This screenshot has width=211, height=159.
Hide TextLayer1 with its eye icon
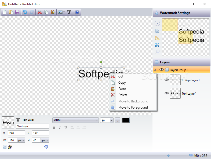click(x=167, y=93)
